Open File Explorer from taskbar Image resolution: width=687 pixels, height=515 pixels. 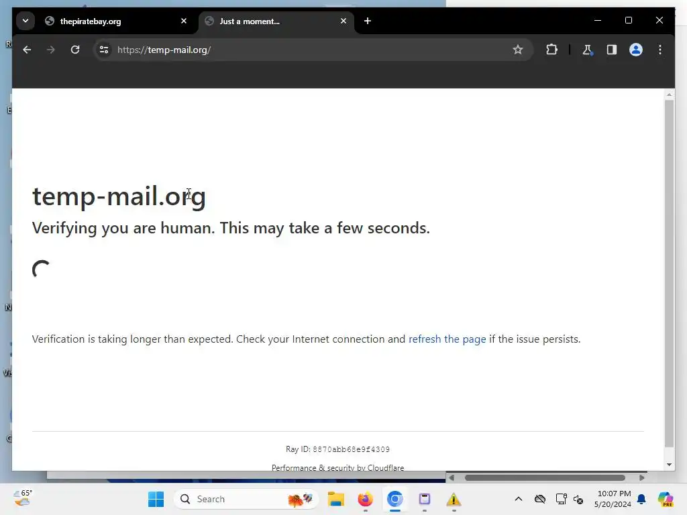pos(336,499)
